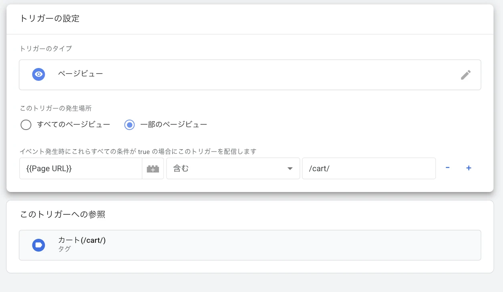Click the このトリガーの発生場所 label
Image resolution: width=503 pixels, height=292 pixels.
[x=56, y=108]
